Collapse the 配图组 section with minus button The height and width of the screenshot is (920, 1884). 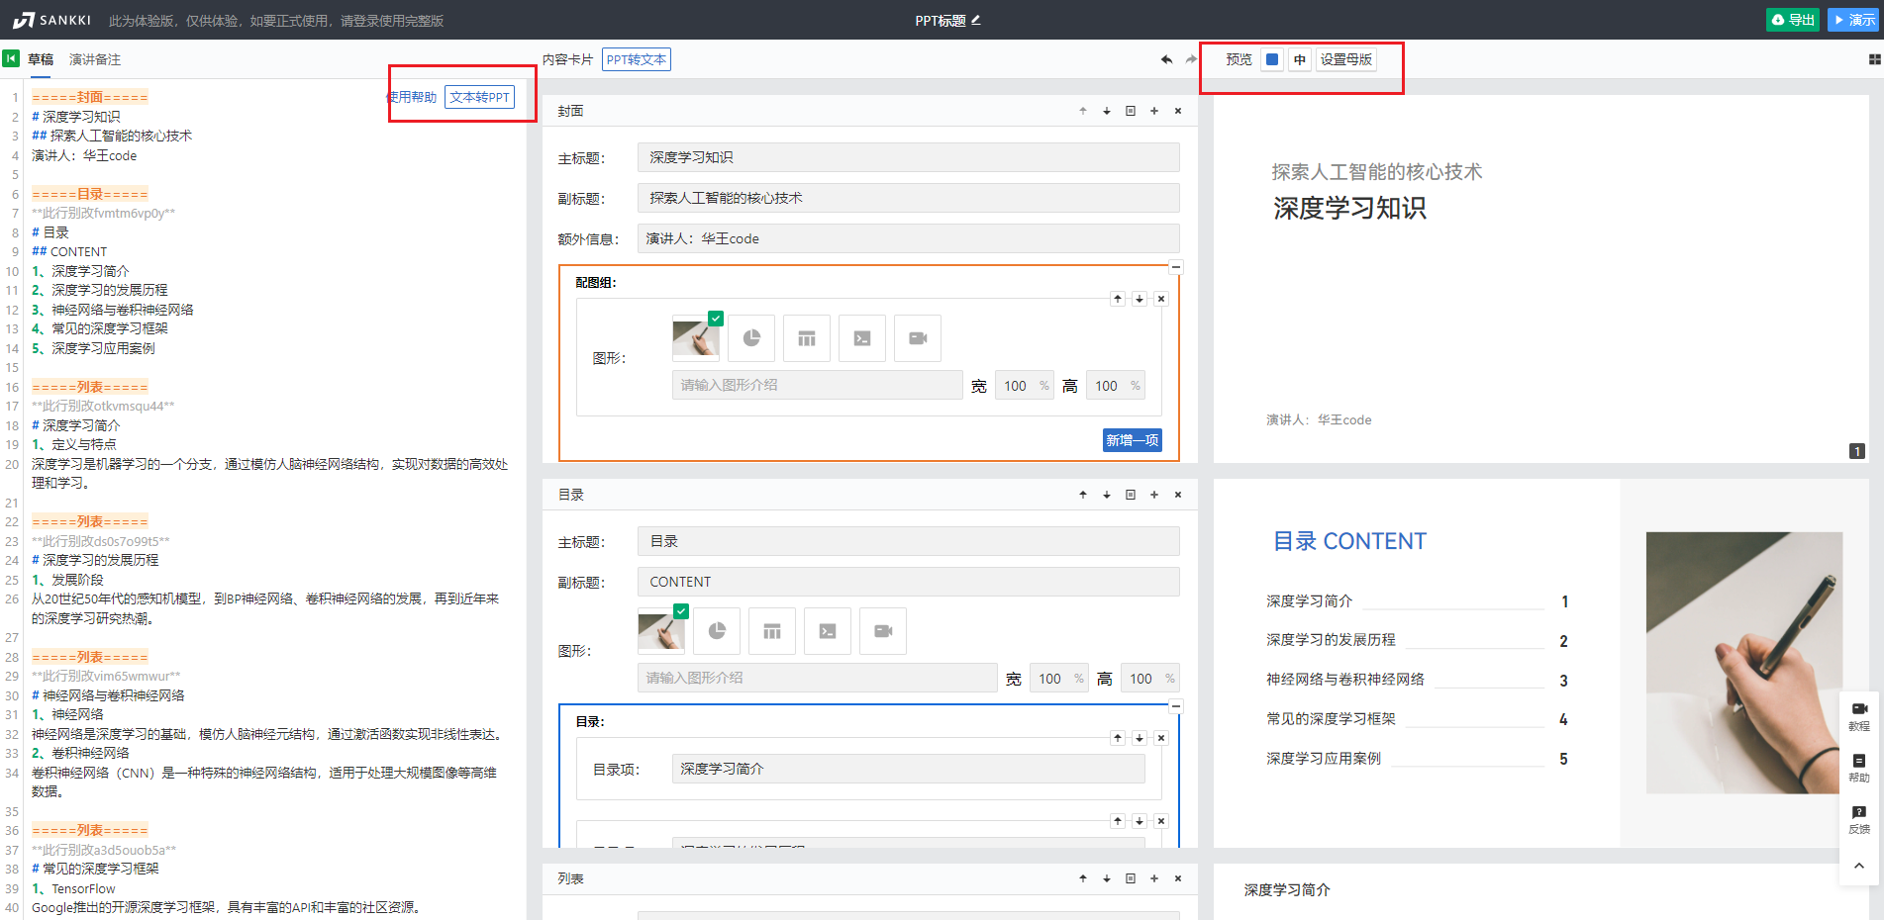coord(1176,267)
